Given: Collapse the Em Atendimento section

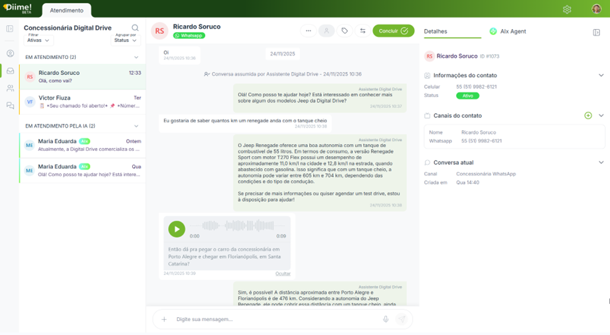Looking at the screenshot, I should click(136, 57).
